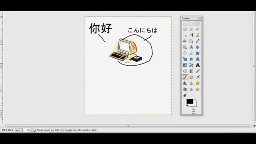The image size is (256, 144).
Task: Select the Airbrush tool
Action: [198, 77]
